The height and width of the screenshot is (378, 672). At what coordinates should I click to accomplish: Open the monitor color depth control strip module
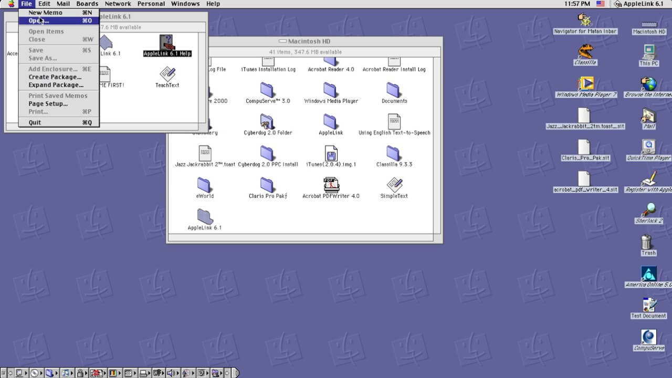click(112, 373)
